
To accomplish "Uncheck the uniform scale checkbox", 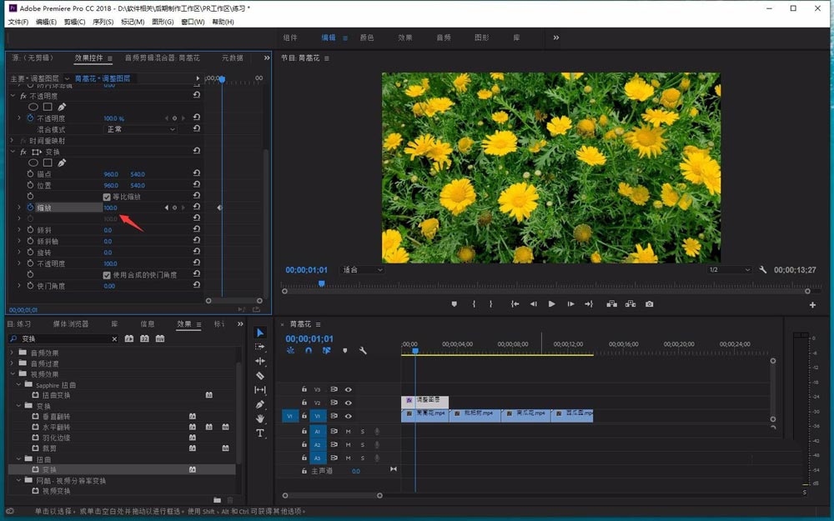I will pyautogui.click(x=107, y=197).
